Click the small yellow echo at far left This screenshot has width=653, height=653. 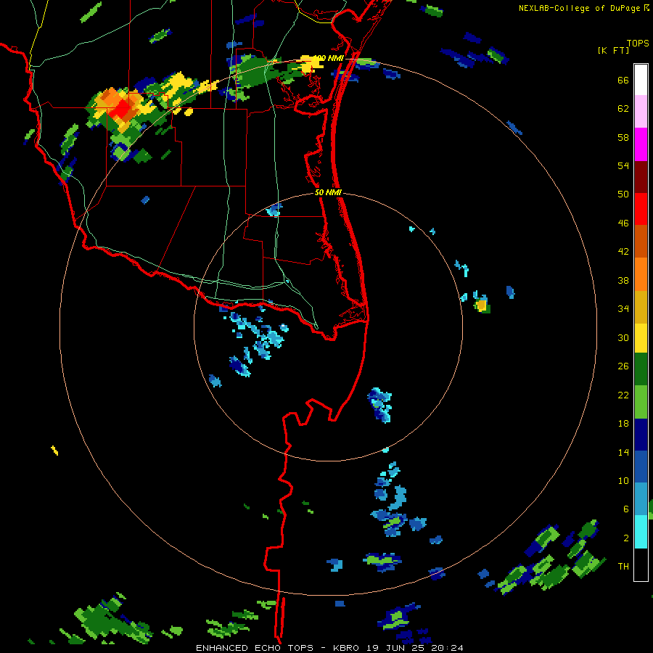coord(54,450)
